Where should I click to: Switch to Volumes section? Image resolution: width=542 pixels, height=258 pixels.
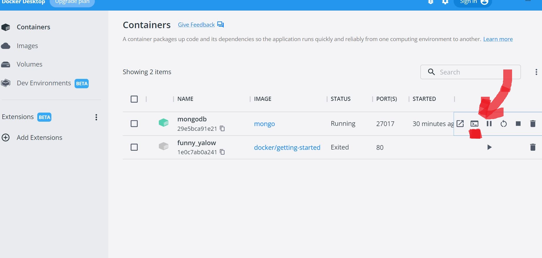[29, 64]
